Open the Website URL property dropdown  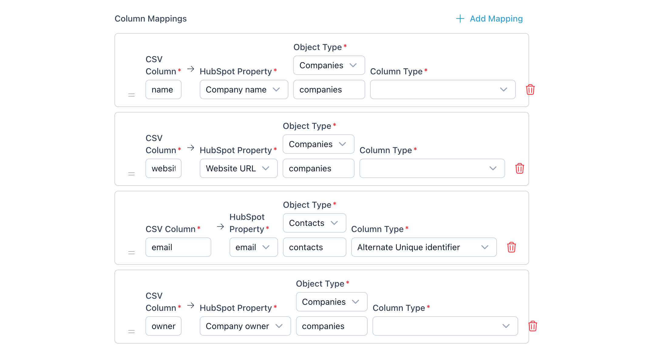(239, 168)
